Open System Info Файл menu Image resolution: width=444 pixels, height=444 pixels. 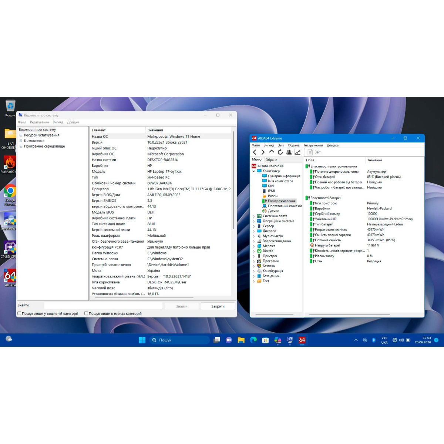point(22,122)
